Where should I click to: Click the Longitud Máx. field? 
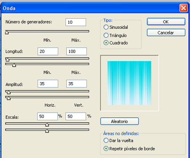(x=76, y=51)
